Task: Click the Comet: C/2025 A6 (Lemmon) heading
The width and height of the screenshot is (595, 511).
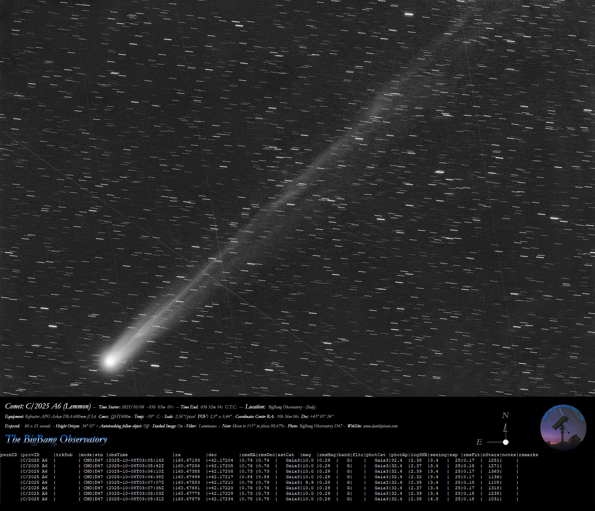Action: pos(48,406)
